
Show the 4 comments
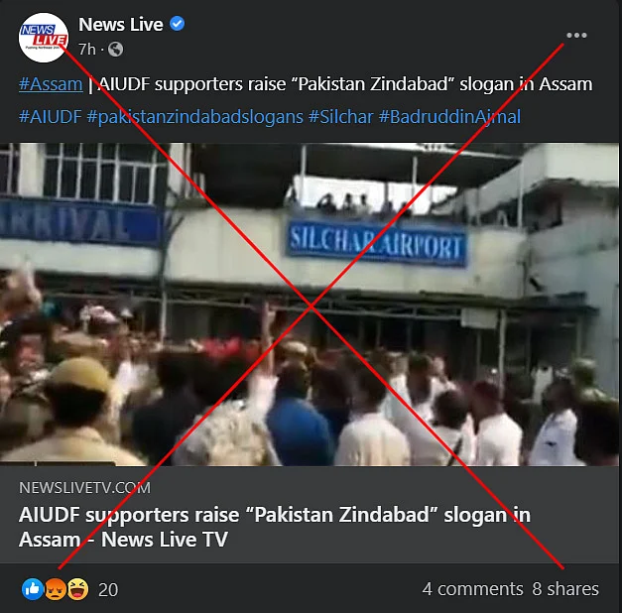tap(473, 589)
